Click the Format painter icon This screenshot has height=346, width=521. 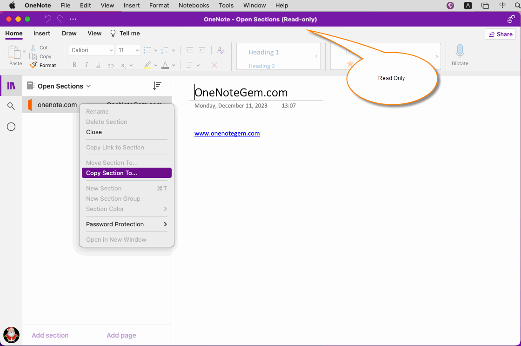coord(33,65)
